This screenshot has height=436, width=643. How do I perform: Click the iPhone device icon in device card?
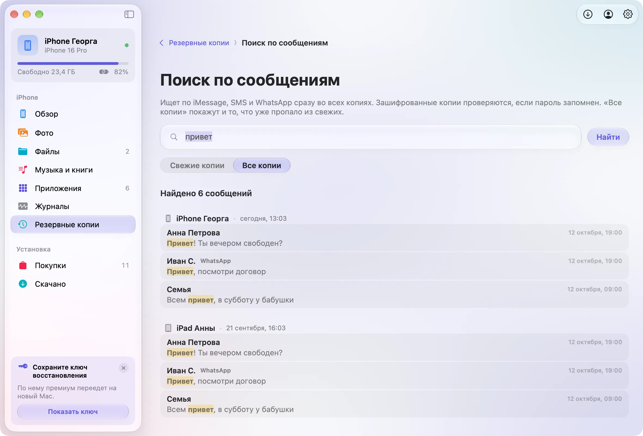coord(28,45)
